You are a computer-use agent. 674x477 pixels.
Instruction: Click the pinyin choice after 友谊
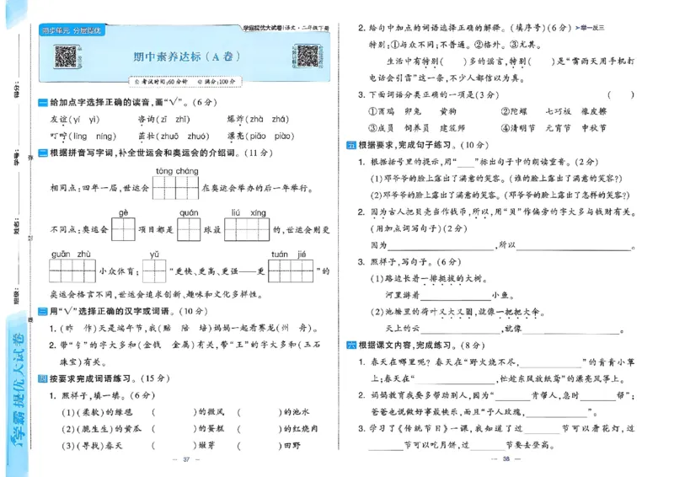(85, 119)
